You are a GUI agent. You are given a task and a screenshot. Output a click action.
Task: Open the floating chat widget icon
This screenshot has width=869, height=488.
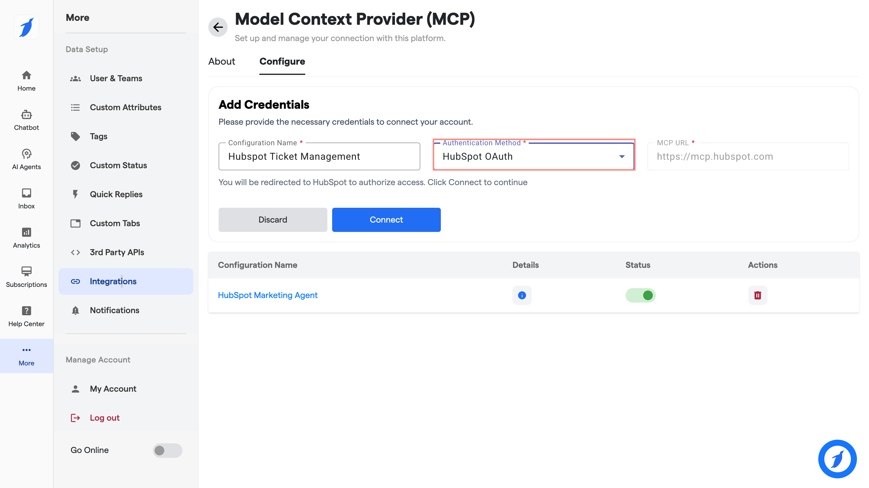click(837, 459)
